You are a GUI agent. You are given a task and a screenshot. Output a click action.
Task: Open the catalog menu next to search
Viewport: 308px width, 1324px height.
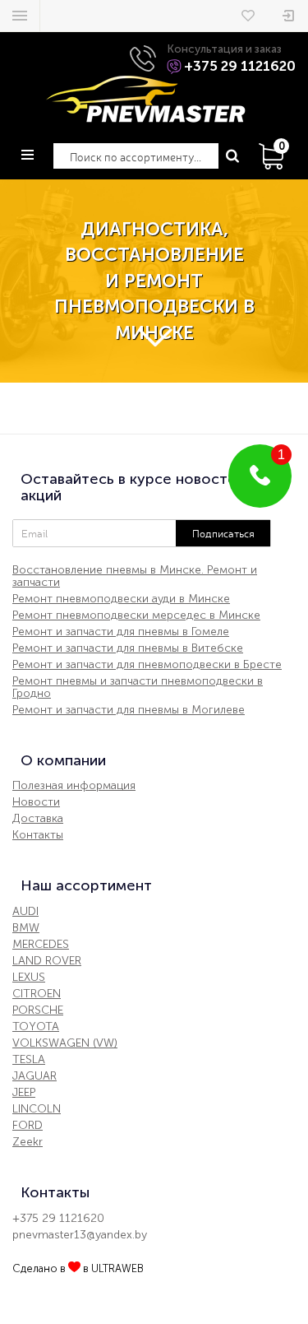click(27, 155)
